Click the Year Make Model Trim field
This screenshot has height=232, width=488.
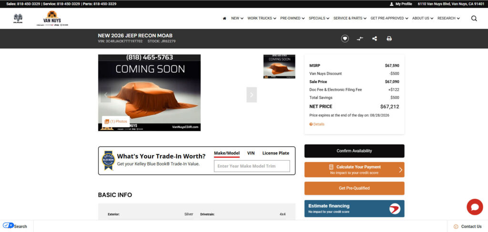tap(252, 166)
